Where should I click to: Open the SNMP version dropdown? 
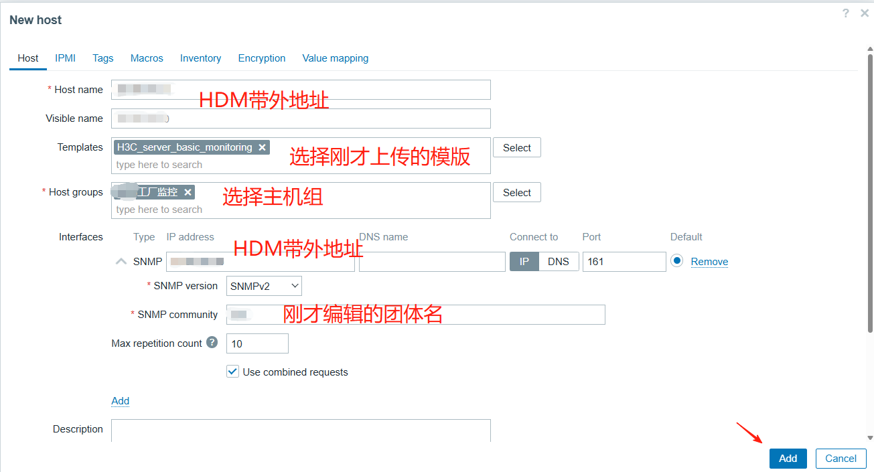(x=264, y=286)
